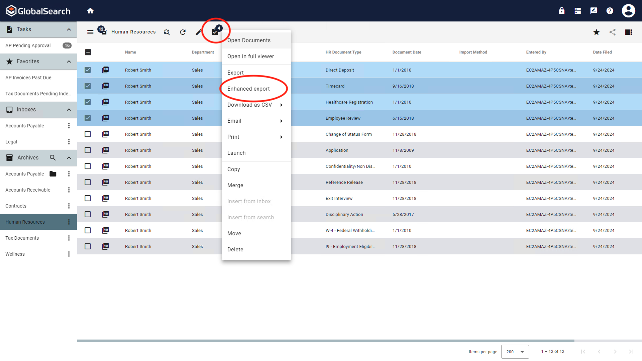Click next page arrow in pagination controls
Image resolution: width=642 pixels, height=361 pixels.
615,351
